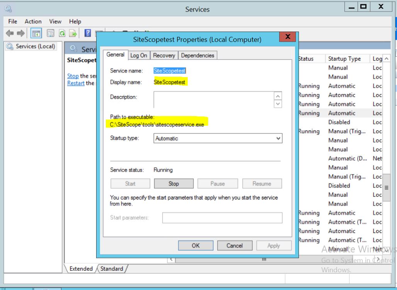Toggle the Show/Hide Console Tree icon
Screen dimensions: 397x290
(36, 34)
